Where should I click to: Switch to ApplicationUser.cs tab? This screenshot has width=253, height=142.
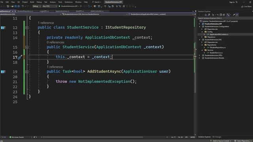[62, 11]
